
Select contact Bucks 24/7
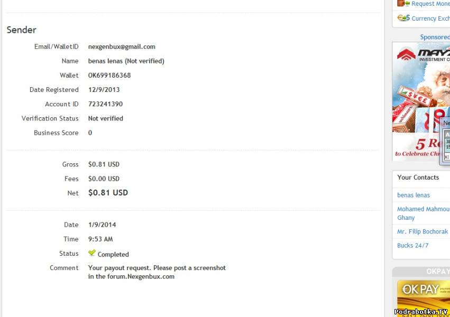coord(412,245)
